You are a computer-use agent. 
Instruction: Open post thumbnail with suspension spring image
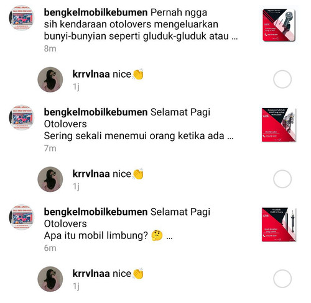279,125
